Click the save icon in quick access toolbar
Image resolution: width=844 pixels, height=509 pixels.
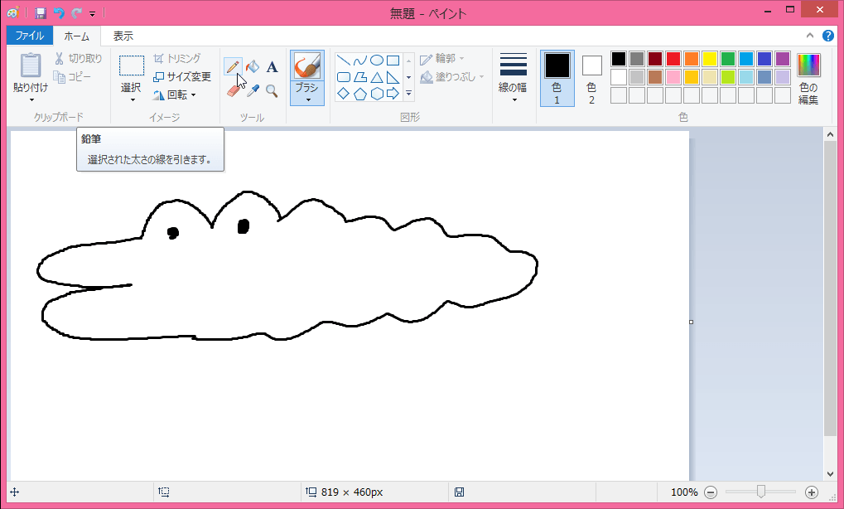tap(41, 13)
